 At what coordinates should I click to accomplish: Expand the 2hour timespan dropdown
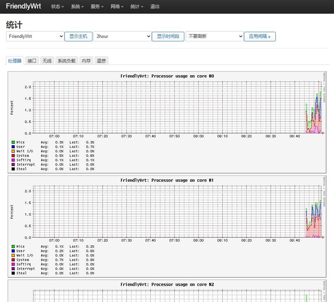coord(122,36)
